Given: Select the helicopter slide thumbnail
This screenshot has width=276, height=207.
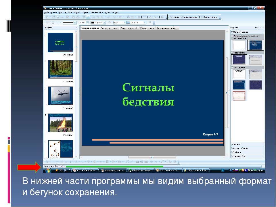Looking at the screenshot, I should [60, 96].
